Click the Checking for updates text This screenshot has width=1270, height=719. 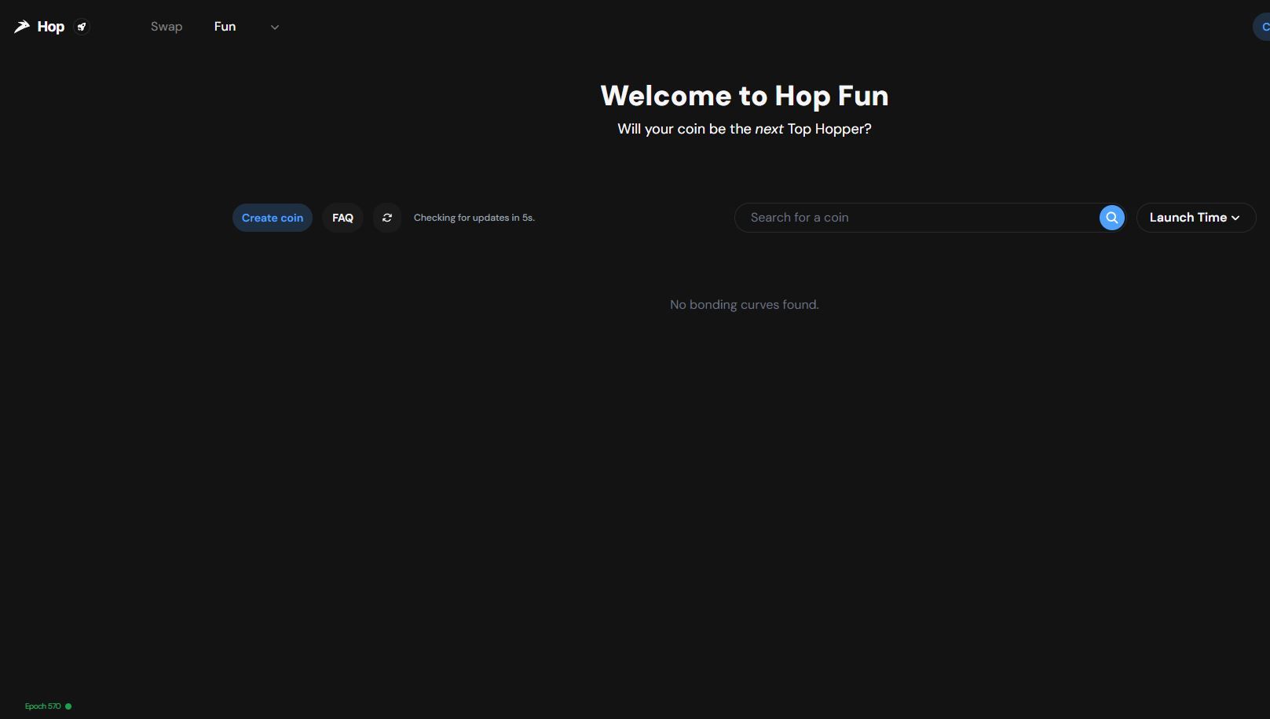[x=474, y=218]
